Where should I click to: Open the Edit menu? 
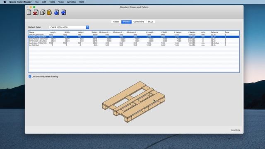(44, 2)
